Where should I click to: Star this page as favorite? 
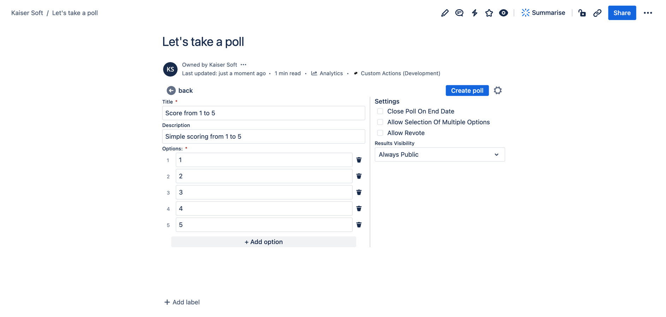489,13
